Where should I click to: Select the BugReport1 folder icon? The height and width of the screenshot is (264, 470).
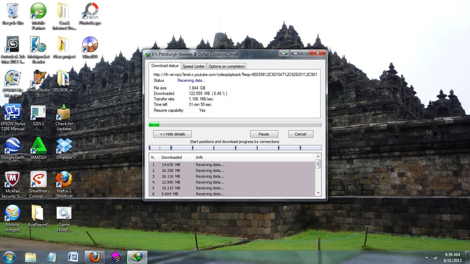39,216
